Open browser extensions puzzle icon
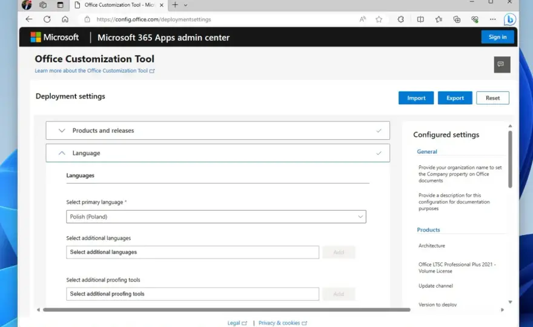Viewport: 533px width, 327px height. (x=401, y=19)
